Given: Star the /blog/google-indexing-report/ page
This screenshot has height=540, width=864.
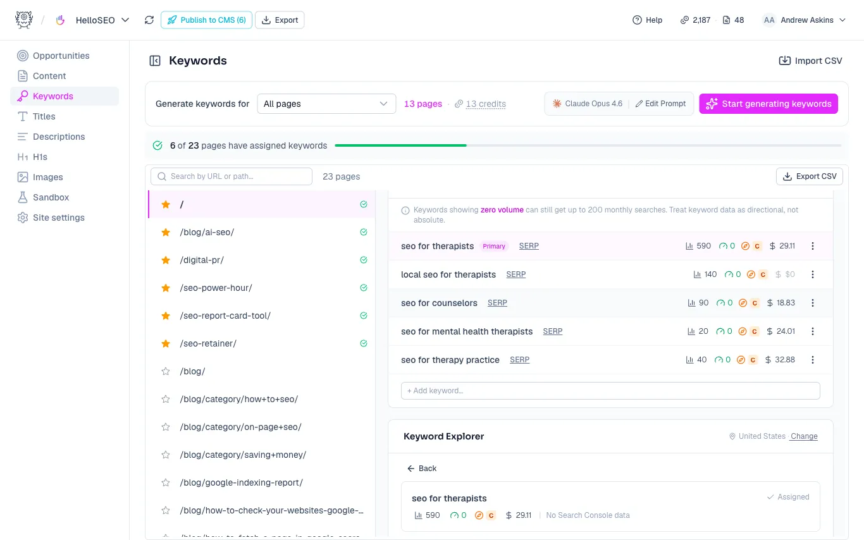Looking at the screenshot, I should pyautogui.click(x=166, y=482).
